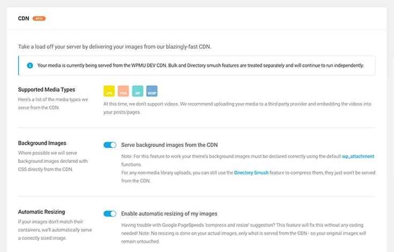
Task: Click the WPMU DEV CDN notice message
Action: point(200,65)
